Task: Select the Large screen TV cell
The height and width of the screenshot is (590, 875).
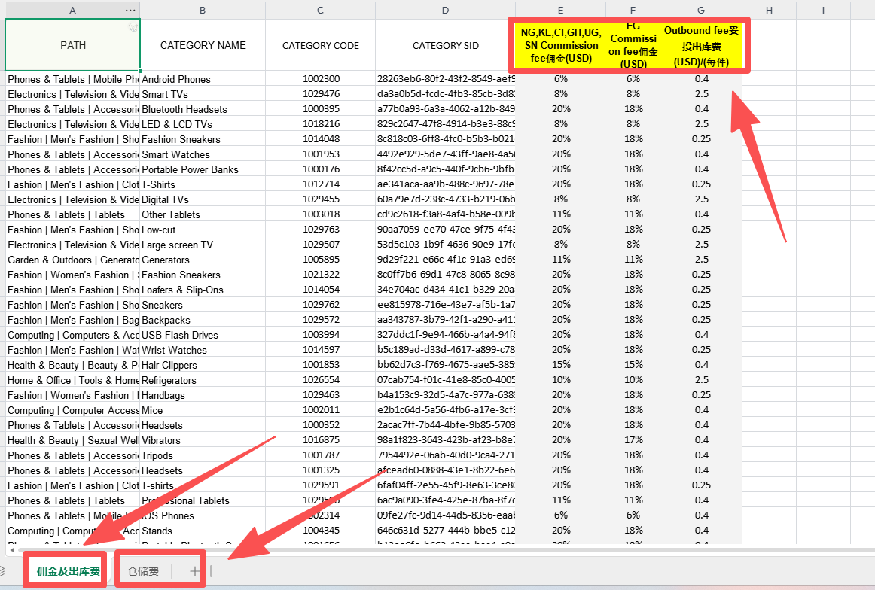Action: point(203,245)
